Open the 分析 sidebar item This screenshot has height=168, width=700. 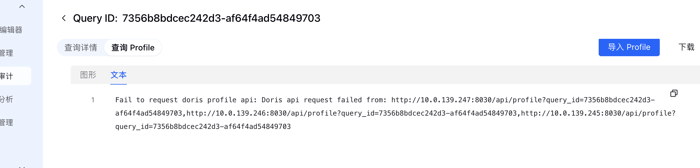[x=6, y=99]
